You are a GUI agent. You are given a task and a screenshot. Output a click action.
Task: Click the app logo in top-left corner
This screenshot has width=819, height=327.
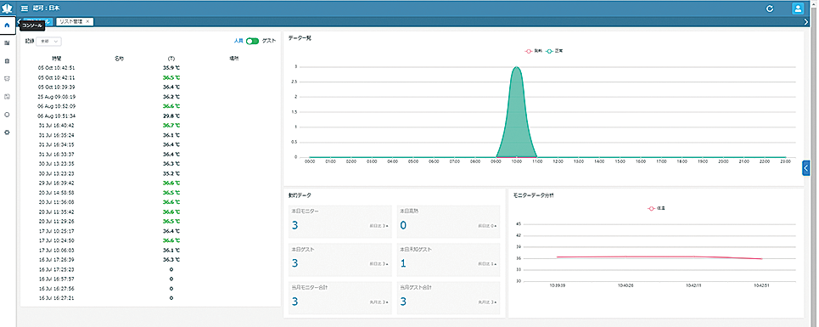(x=8, y=8)
